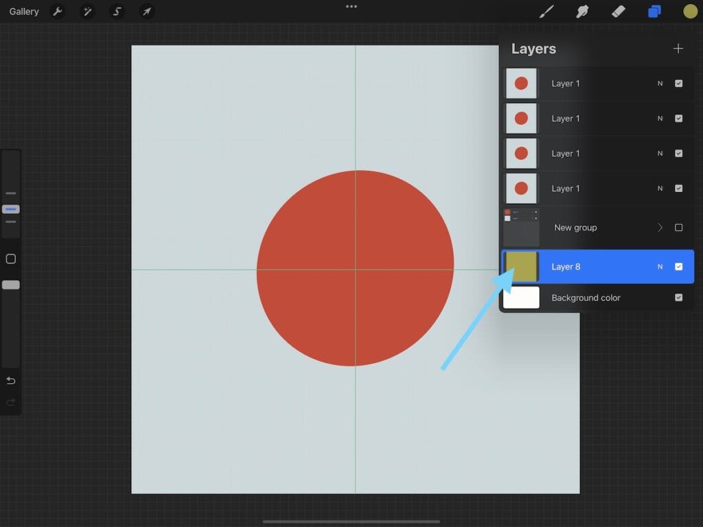Tap the undo arrow in sidebar
This screenshot has width=703, height=527.
click(x=11, y=381)
